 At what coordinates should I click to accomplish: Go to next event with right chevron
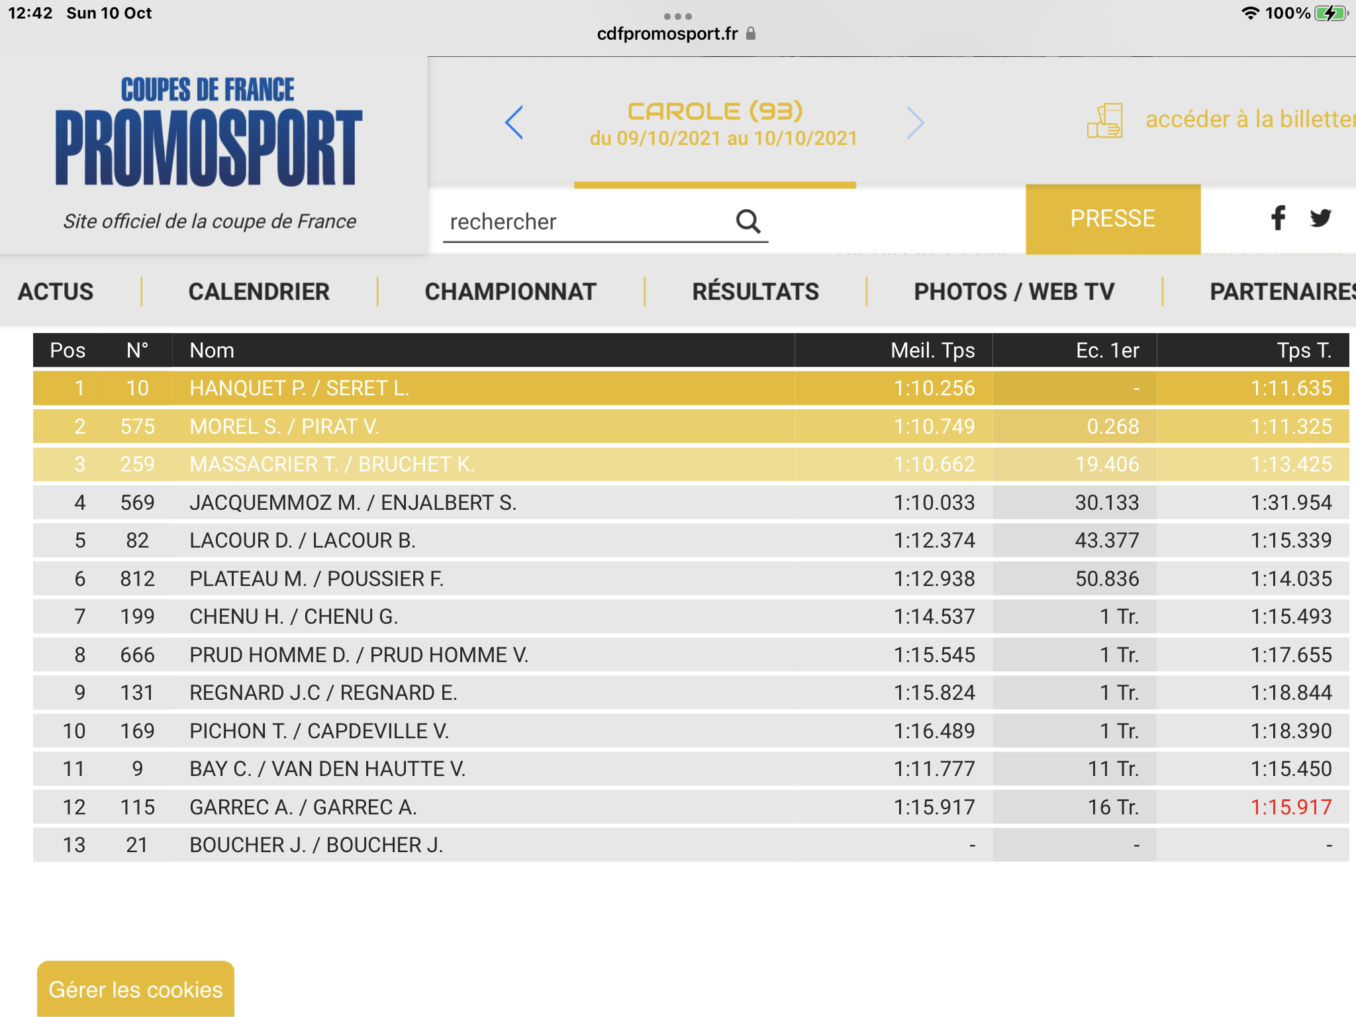(916, 122)
